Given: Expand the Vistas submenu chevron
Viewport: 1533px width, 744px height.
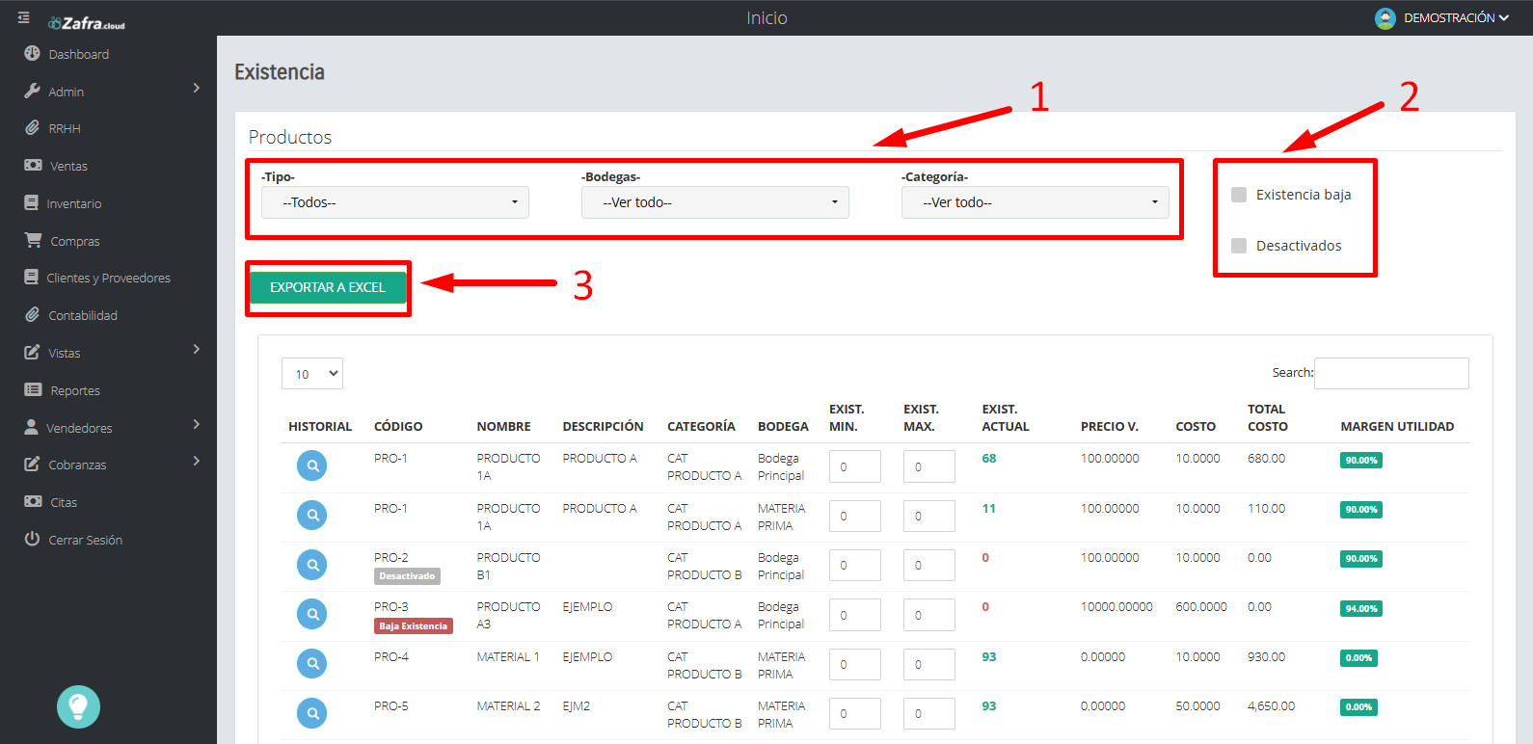Looking at the screenshot, I should pyautogui.click(x=197, y=349).
